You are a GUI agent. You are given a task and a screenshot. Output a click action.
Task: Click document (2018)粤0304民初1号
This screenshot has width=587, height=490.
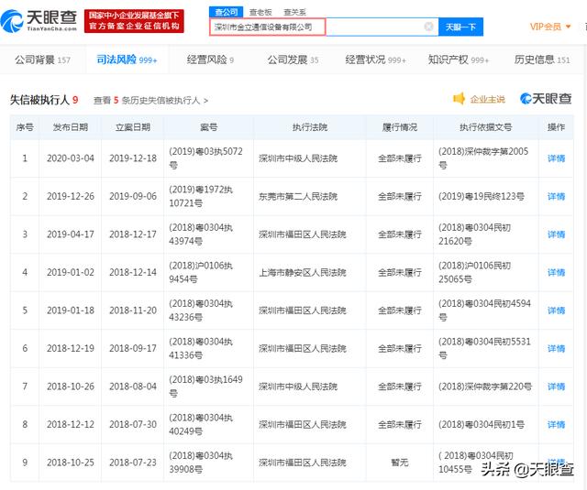482,425
